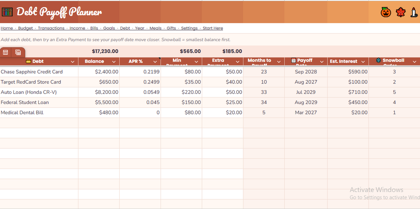Click the credit card icon in Debt header
The image size is (420, 209).
(29, 61)
